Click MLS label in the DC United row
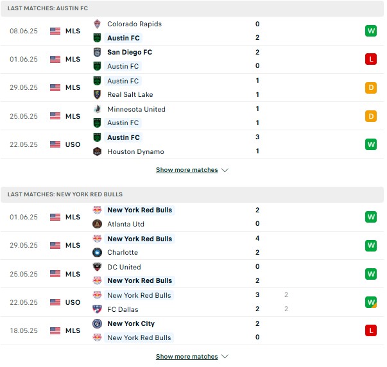Screen dimensions: 387x367 tap(73, 274)
